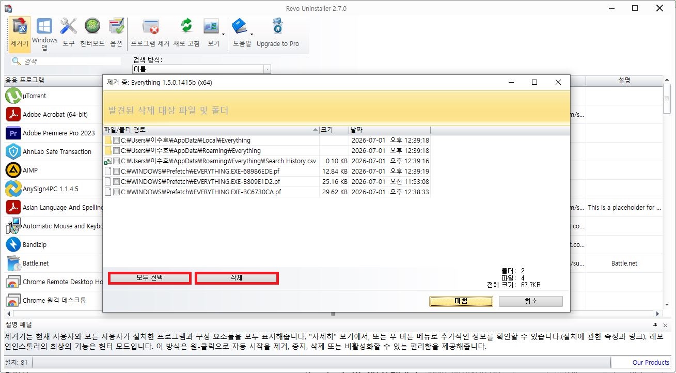Maximize the Everything removal dialog

coord(534,82)
